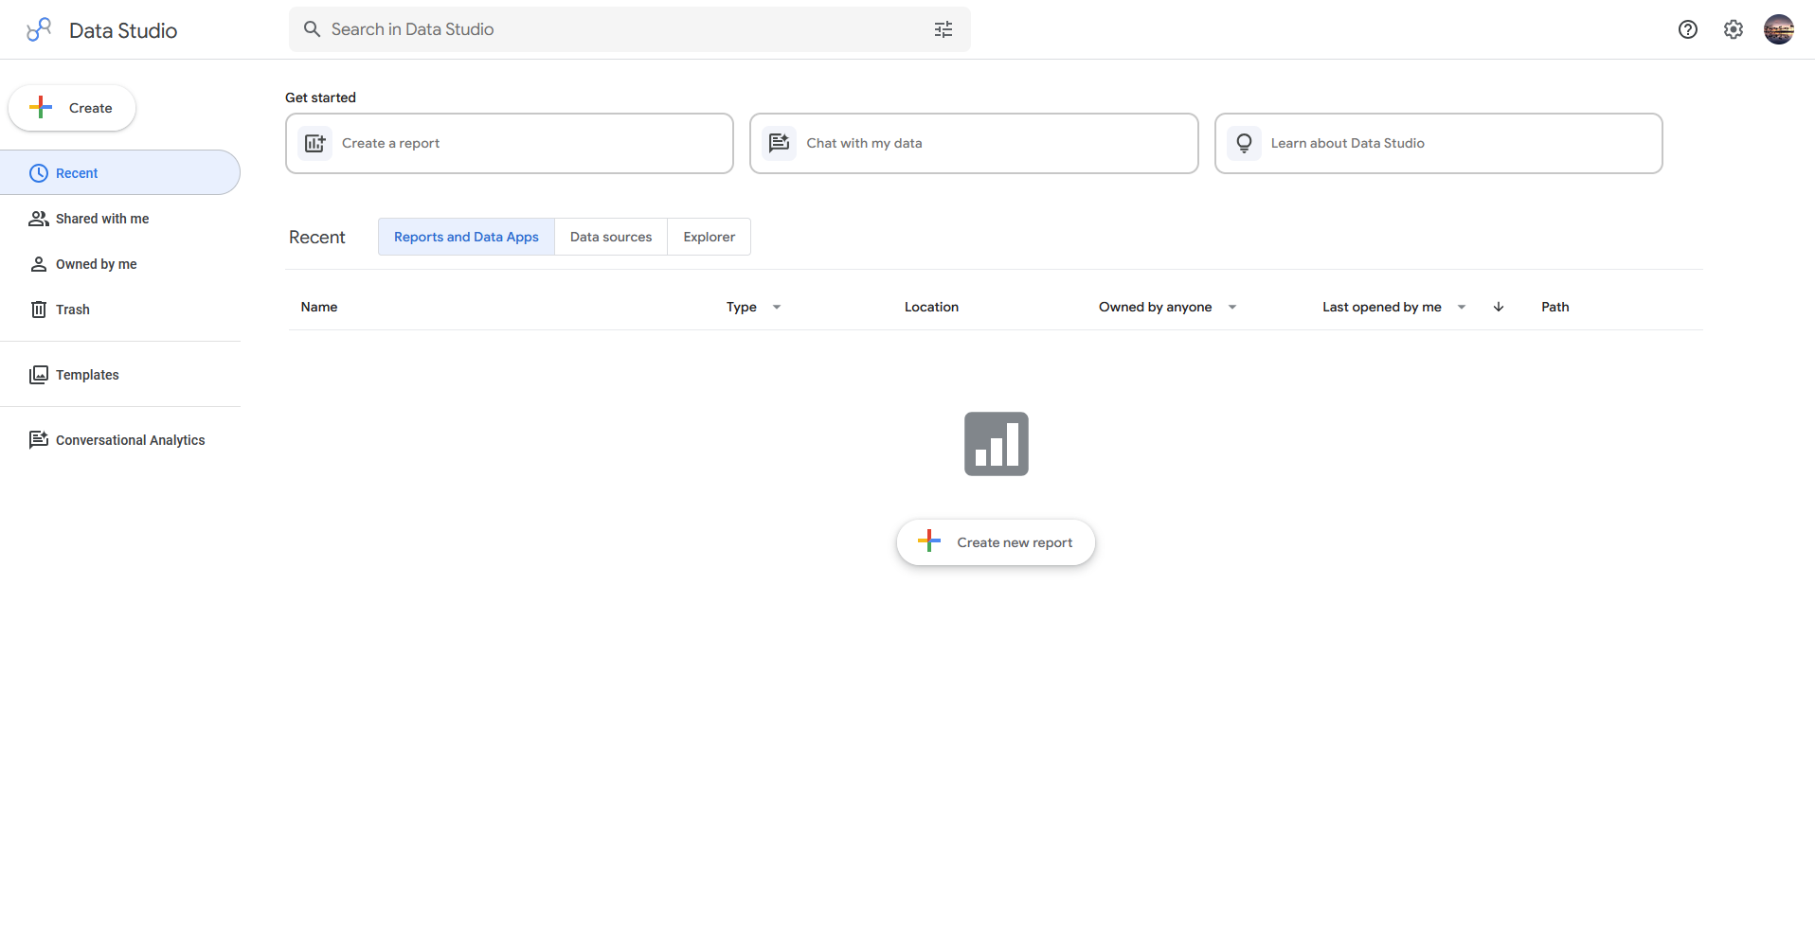
Task: Focus the Search in Data Studio field
Action: (x=630, y=29)
